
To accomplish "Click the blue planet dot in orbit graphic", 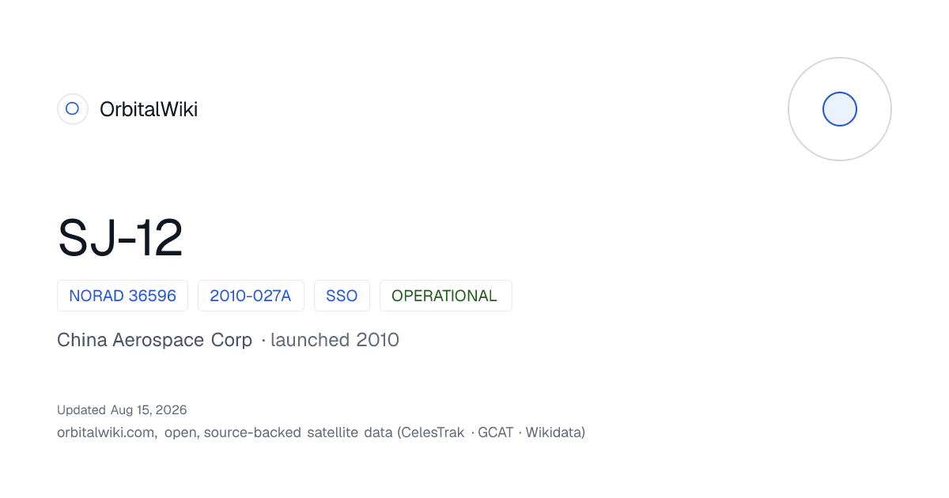I will click(x=840, y=109).
